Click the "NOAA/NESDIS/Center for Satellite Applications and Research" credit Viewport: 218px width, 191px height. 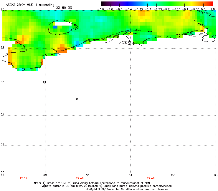pyautogui.click(x=127, y=189)
